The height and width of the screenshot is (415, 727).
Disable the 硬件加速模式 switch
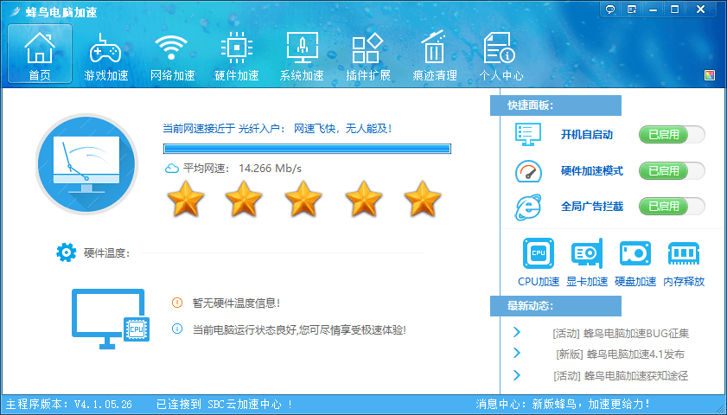[x=672, y=170]
